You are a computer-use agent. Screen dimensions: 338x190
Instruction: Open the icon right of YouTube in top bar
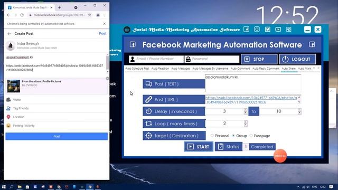coord(289,30)
